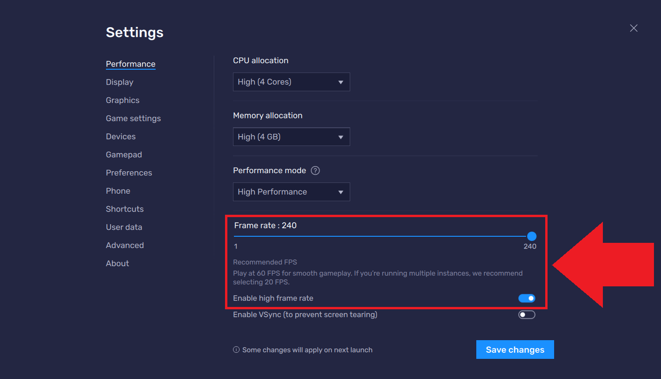The width and height of the screenshot is (661, 379).
Task: Click the frame rate slider handle
Action: pyautogui.click(x=532, y=236)
